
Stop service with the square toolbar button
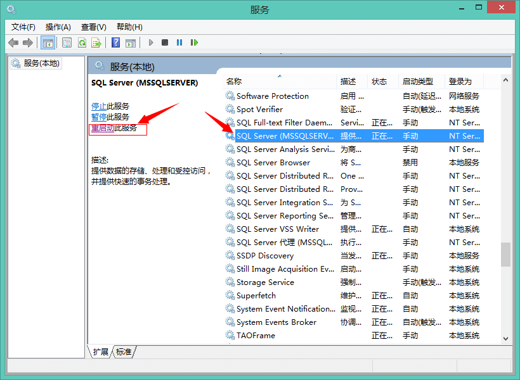click(165, 42)
